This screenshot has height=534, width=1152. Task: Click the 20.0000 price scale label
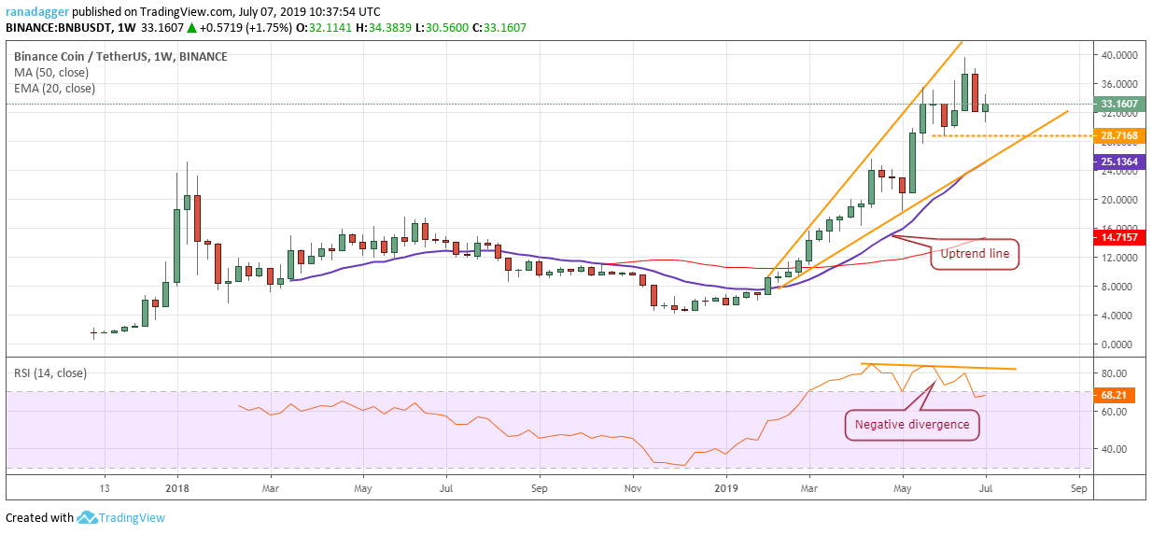pyautogui.click(x=1121, y=200)
